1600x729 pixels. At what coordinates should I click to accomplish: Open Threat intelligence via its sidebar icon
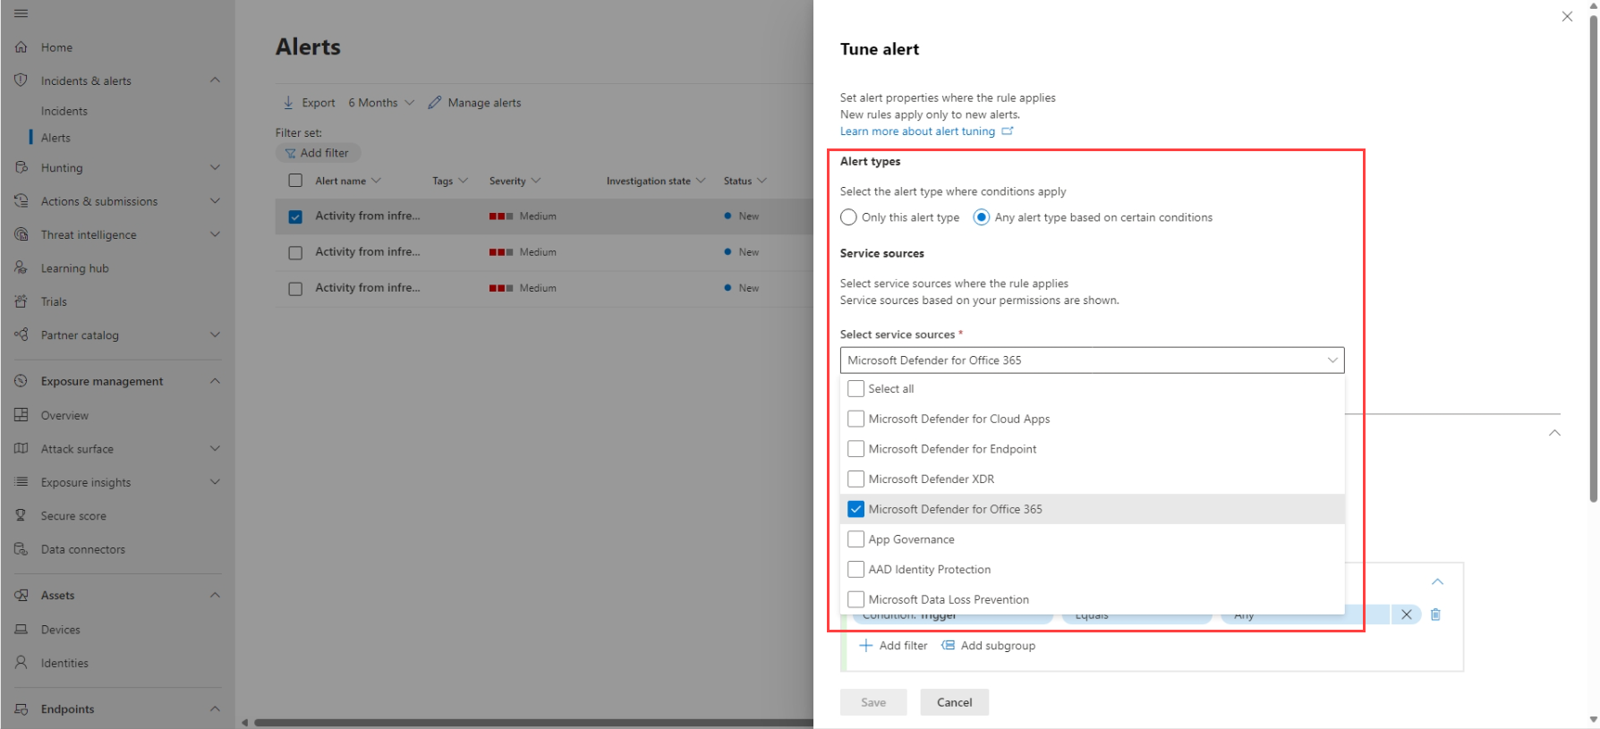click(21, 234)
